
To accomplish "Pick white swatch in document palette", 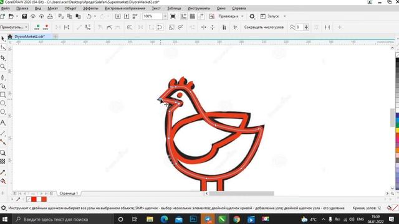I will (x=39, y=199).
